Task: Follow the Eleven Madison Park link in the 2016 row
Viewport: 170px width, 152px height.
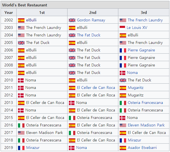Action: (146, 125)
